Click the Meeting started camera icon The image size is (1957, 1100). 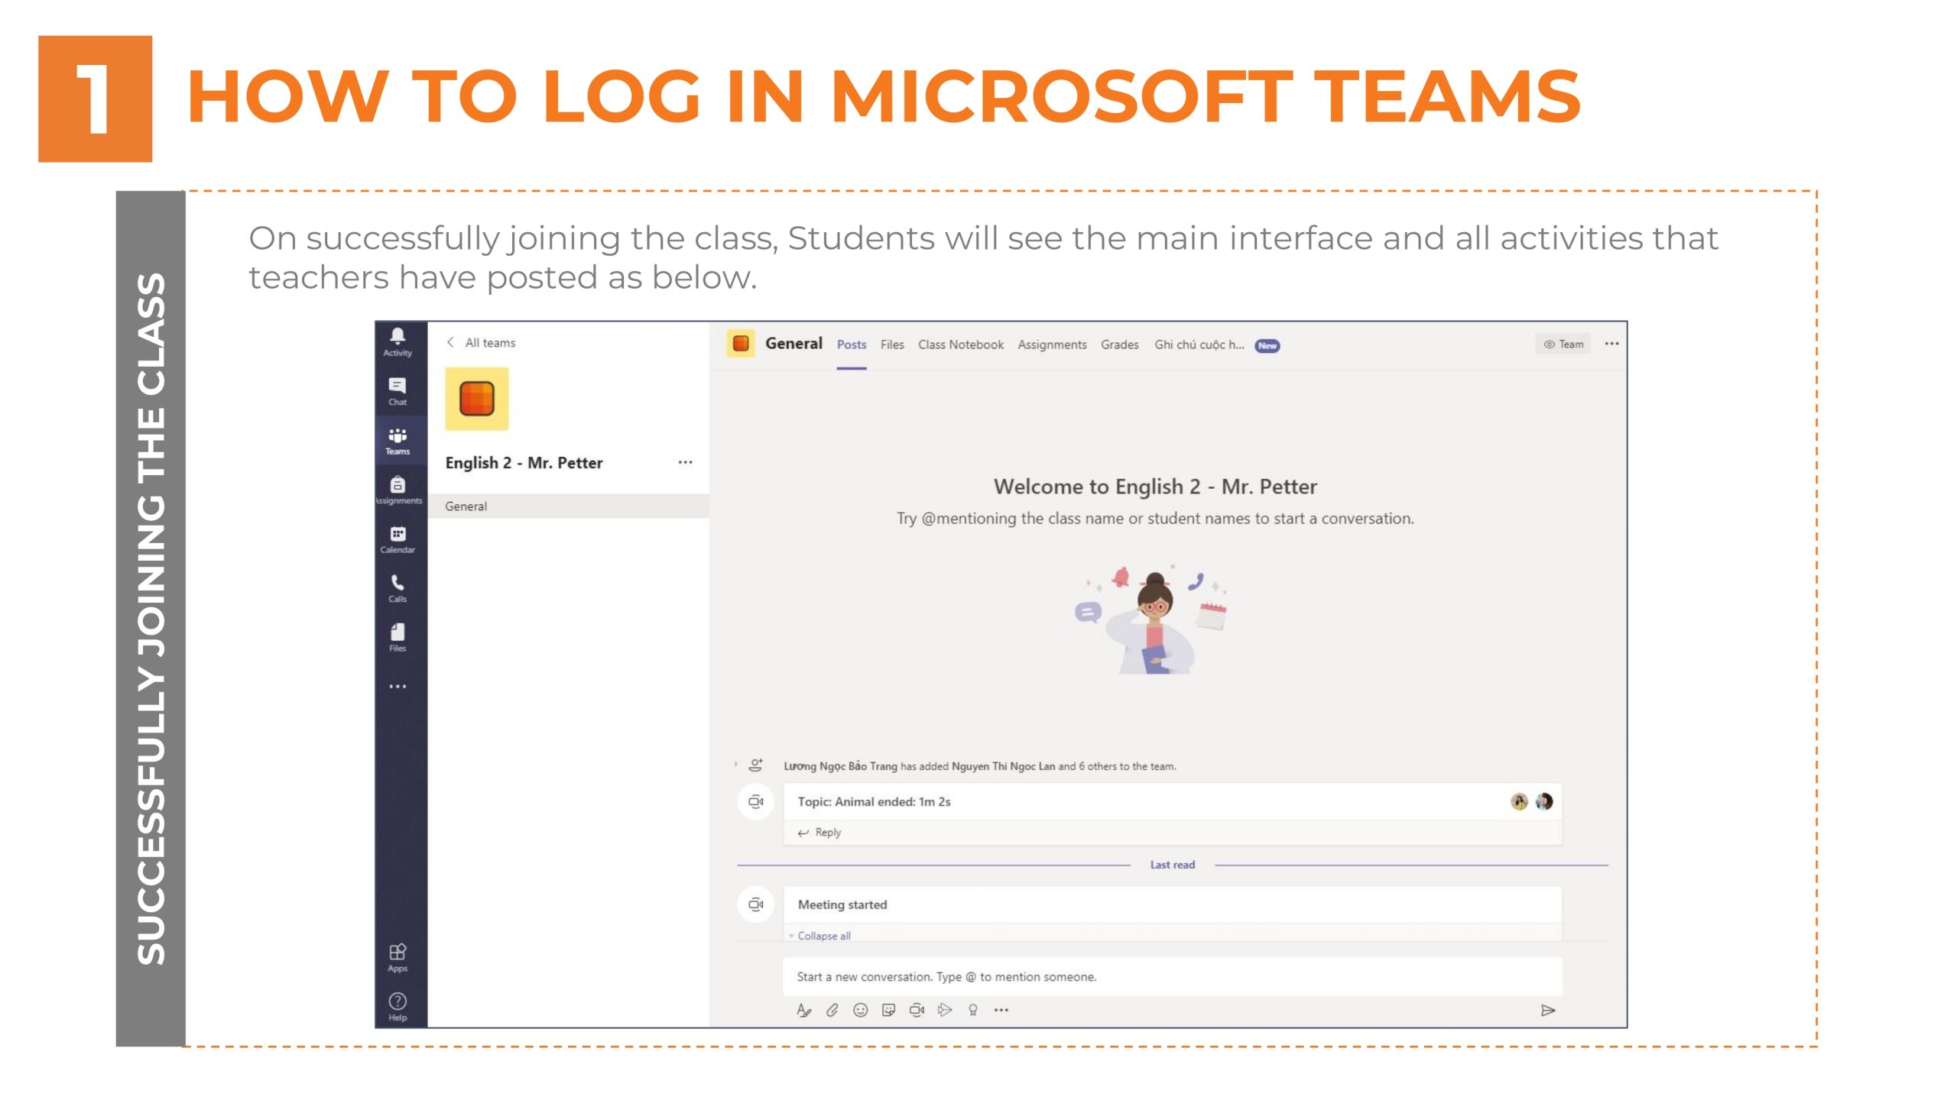pos(756,904)
